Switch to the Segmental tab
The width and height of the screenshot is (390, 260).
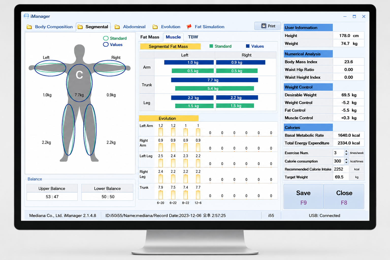pos(93,27)
